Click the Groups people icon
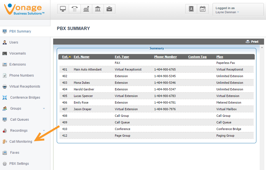This screenshot has height=170, width=266. pos(5,109)
